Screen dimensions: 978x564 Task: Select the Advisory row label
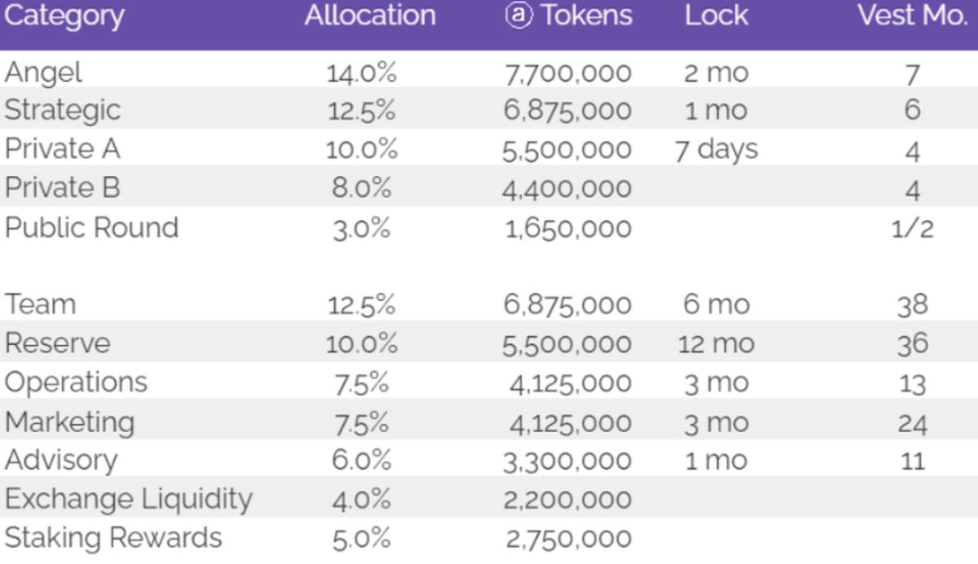[x=61, y=461]
